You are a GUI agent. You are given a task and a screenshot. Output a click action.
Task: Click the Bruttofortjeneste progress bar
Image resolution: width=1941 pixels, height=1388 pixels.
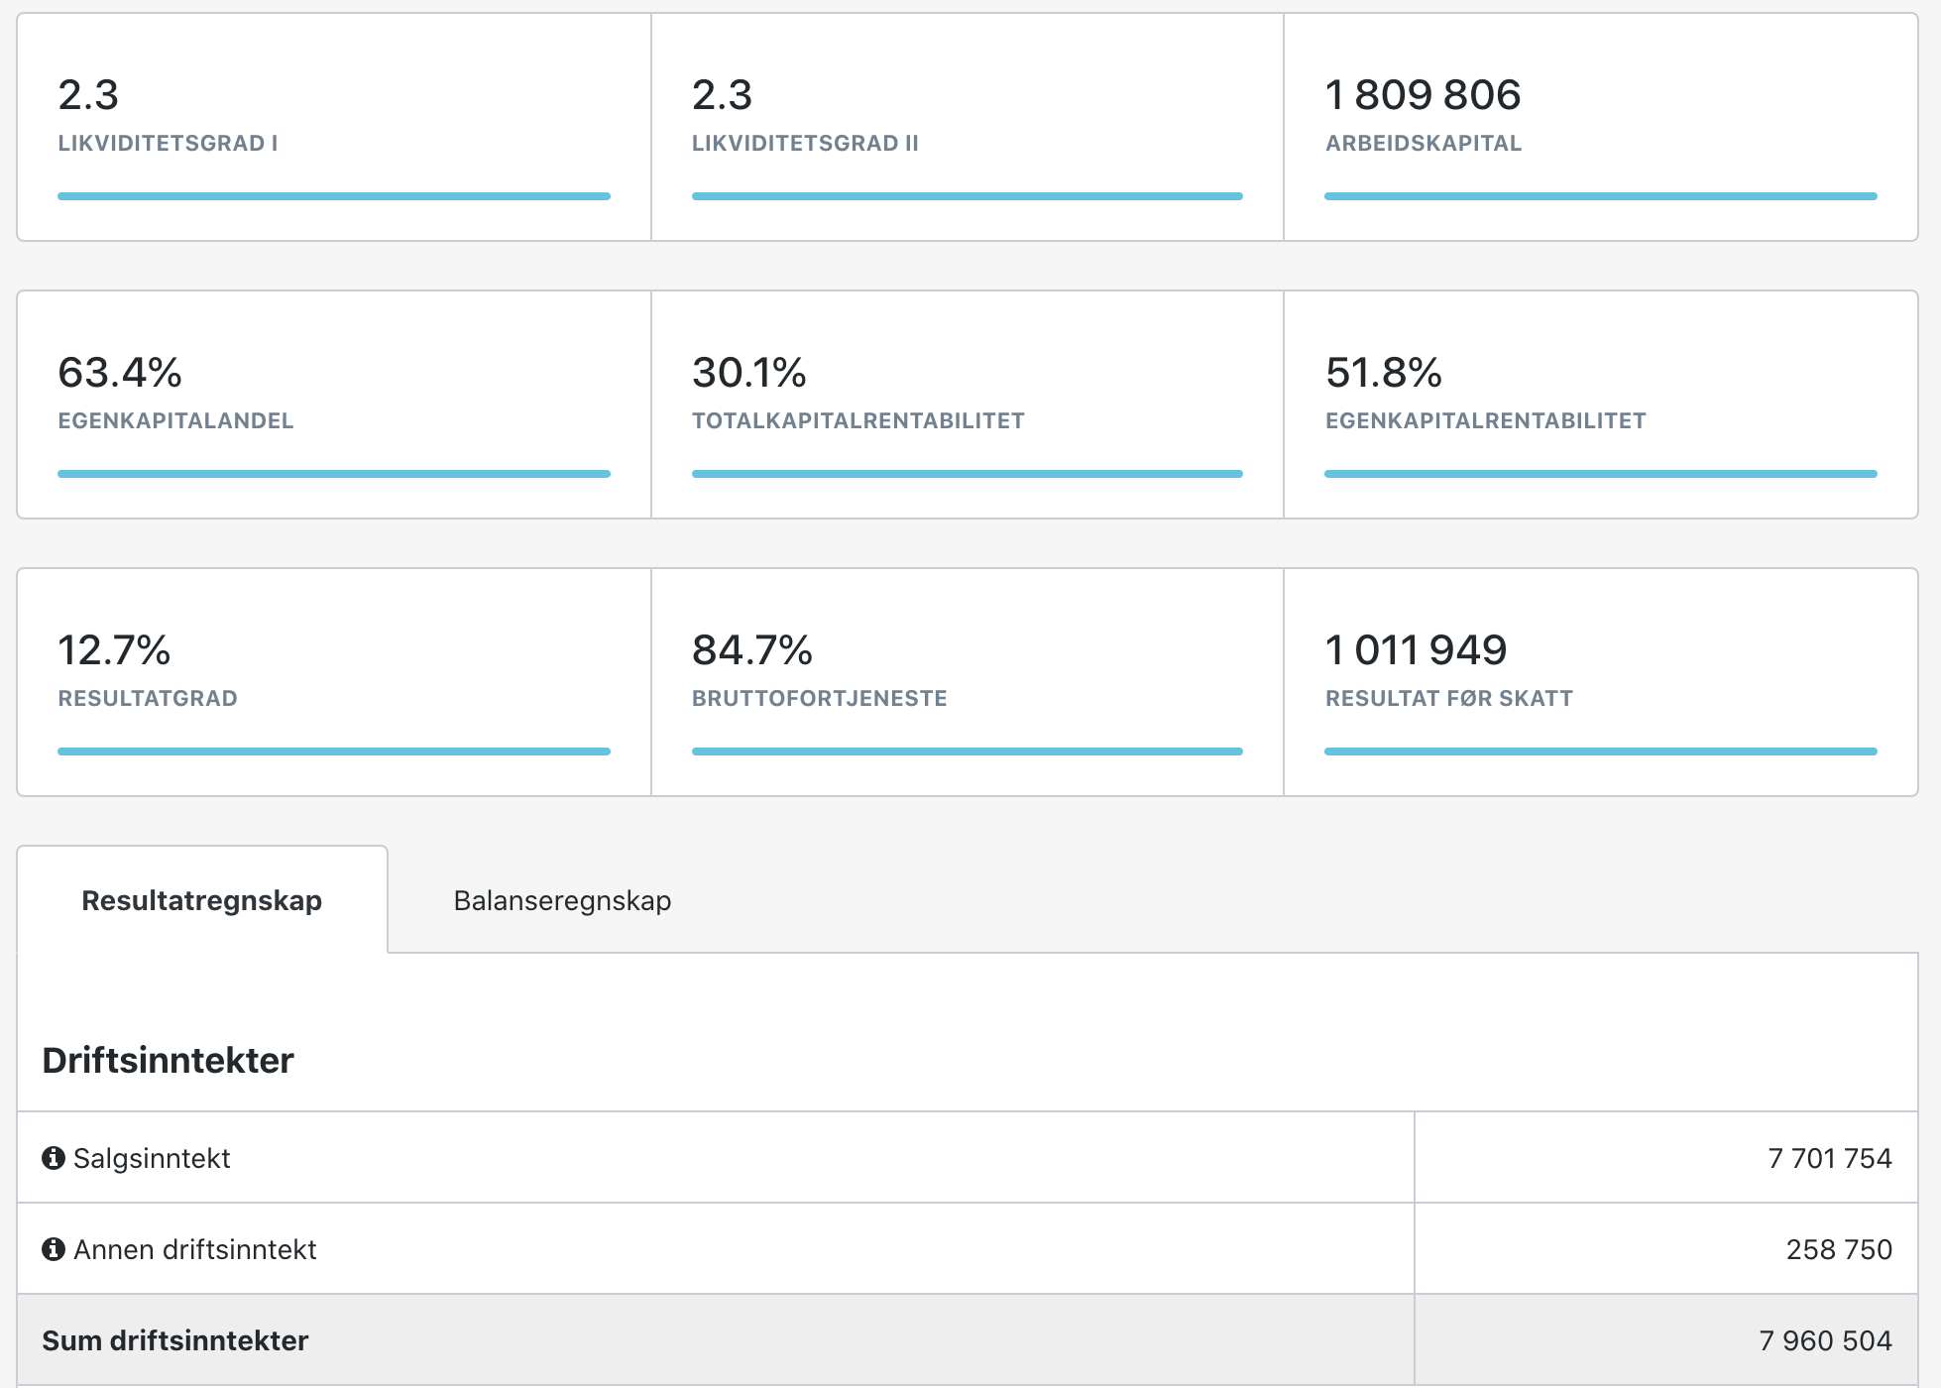coord(967,752)
